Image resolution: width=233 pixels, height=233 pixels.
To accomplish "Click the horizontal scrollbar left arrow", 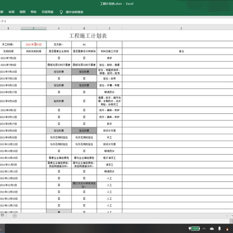I will 232,216.
